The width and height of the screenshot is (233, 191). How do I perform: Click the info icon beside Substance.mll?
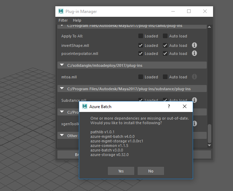tap(194, 100)
